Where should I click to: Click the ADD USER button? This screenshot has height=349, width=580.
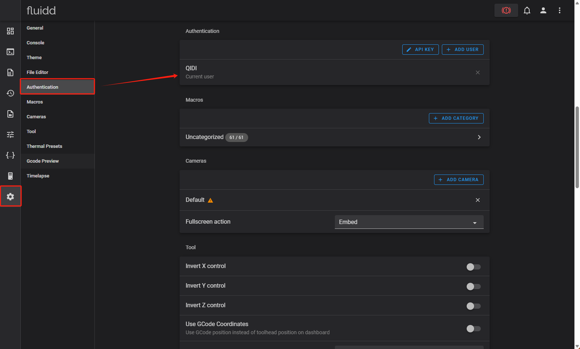(x=462, y=50)
